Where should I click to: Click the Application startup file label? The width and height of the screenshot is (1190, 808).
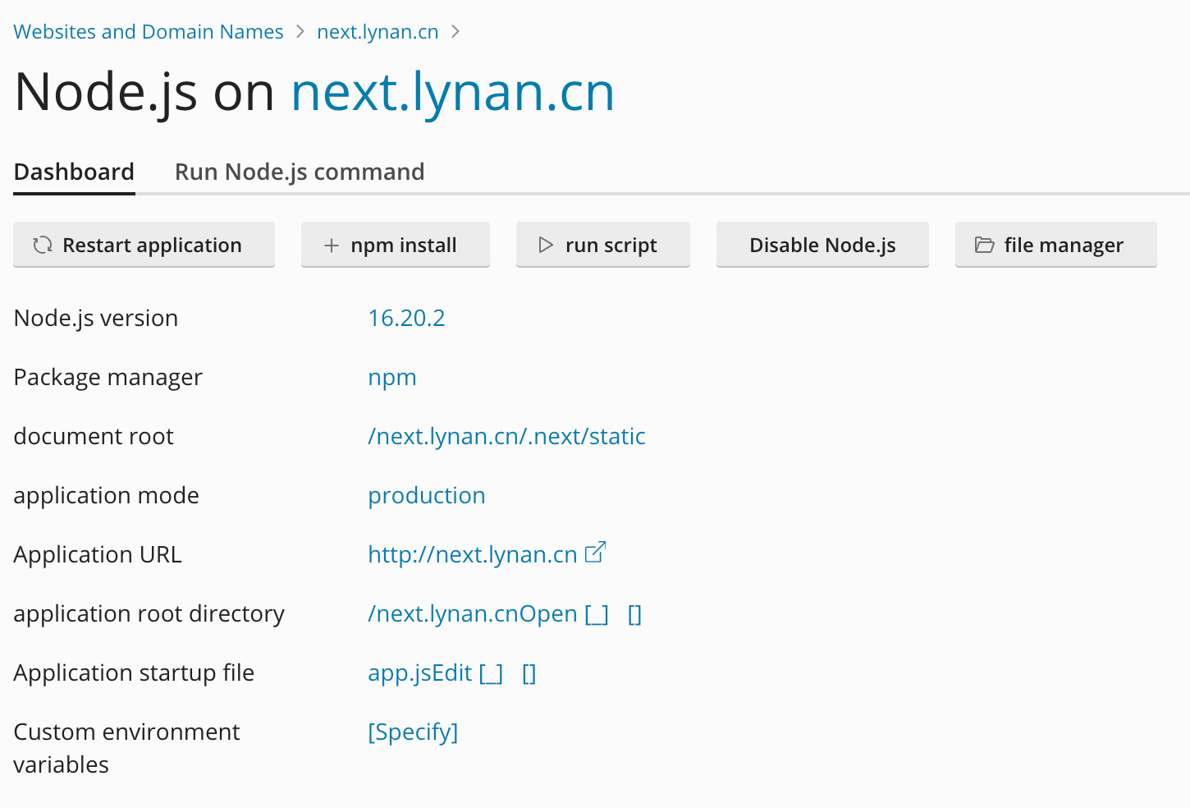[134, 673]
